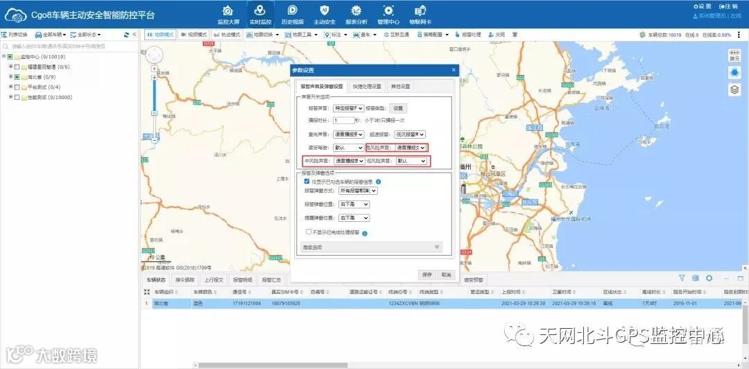Click info icon beside 不显示已完成处理报警
Screen dimensions: 749x369
pos(365,233)
